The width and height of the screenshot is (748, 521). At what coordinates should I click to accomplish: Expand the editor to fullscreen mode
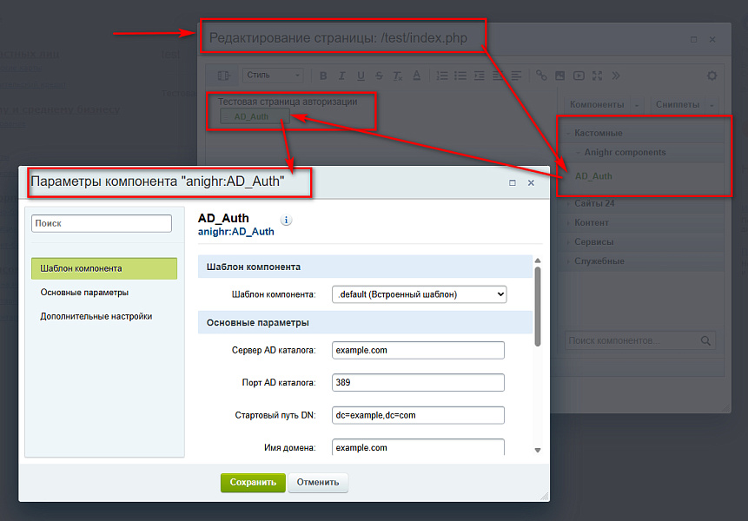[x=597, y=76]
